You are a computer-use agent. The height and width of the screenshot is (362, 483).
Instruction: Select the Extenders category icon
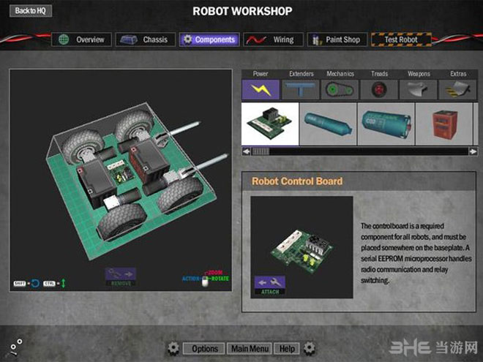300,89
